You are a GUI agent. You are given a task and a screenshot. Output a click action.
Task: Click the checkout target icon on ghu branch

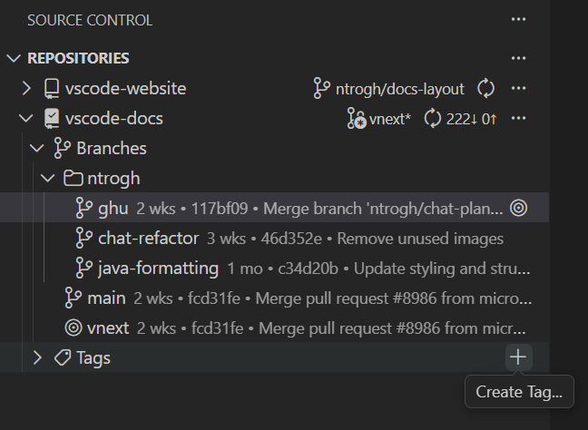pos(519,208)
